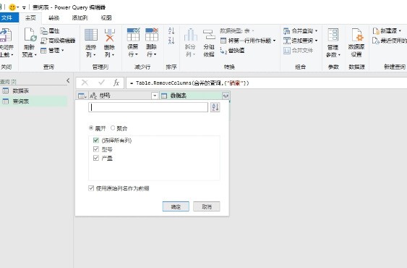Click the 拆分列 (Split Column) icon
The image size is (407, 268).
pos(191,35)
